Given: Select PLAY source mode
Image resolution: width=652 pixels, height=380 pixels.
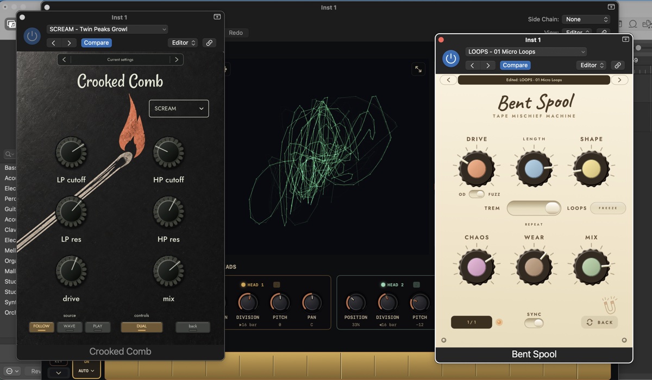Looking at the screenshot, I should point(98,327).
